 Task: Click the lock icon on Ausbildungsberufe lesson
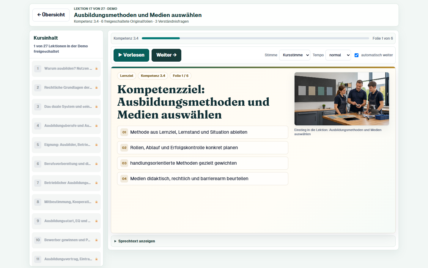[96, 126]
